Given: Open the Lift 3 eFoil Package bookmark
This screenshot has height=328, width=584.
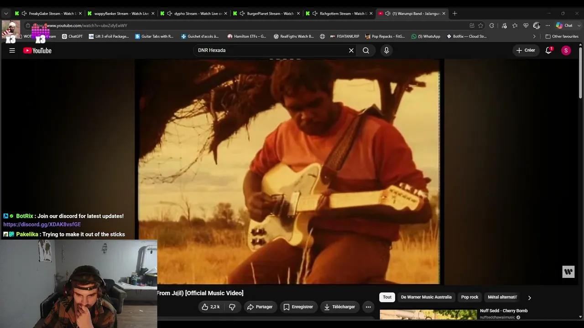Looking at the screenshot, I should click(109, 36).
